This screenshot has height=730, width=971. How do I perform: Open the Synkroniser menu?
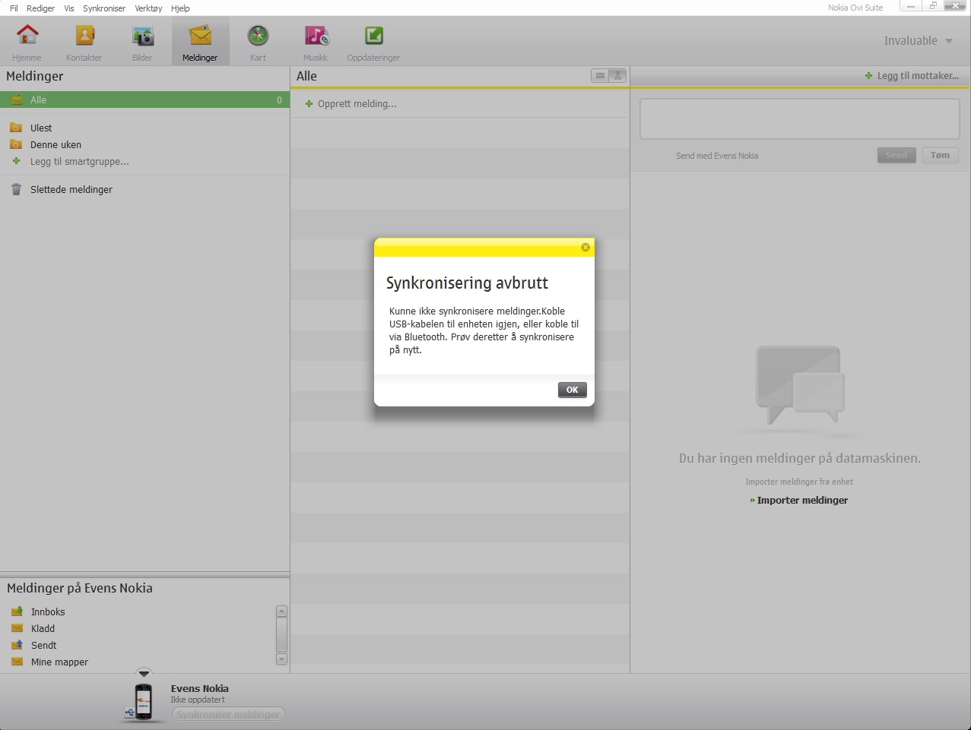[104, 8]
